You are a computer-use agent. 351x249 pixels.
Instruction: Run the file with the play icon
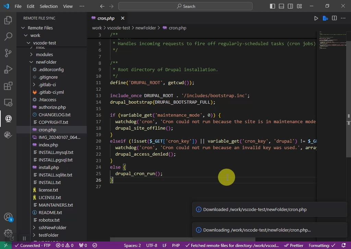point(316,18)
